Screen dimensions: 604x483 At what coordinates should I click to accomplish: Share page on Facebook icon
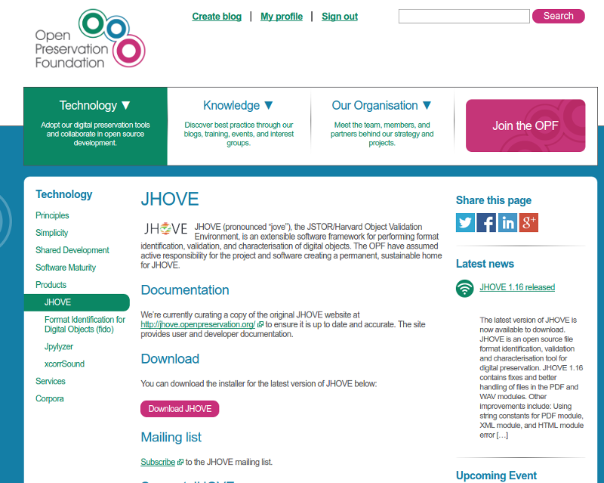pos(486,222)
